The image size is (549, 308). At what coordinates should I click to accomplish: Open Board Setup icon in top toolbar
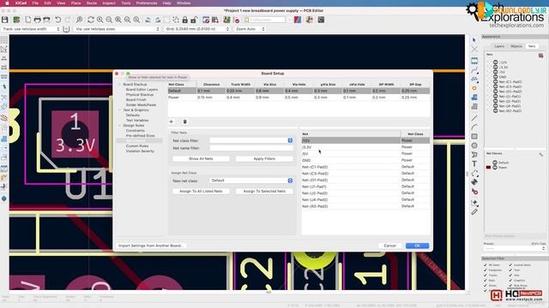(16, 20)
